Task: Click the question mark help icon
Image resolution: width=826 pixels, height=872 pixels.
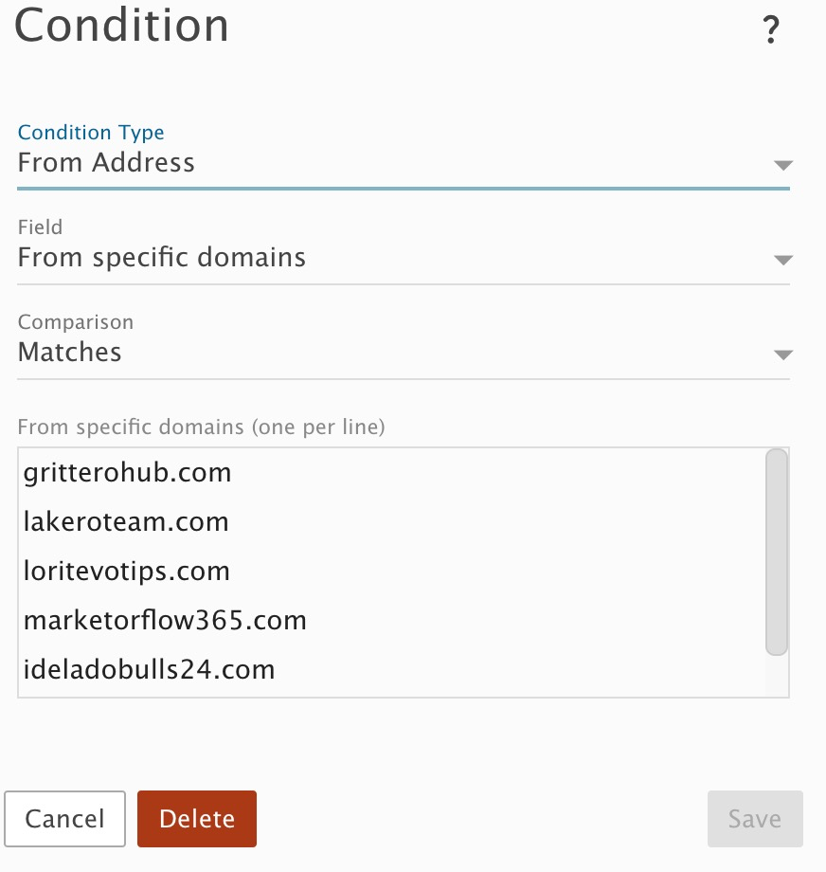Action: click(771, 31)
